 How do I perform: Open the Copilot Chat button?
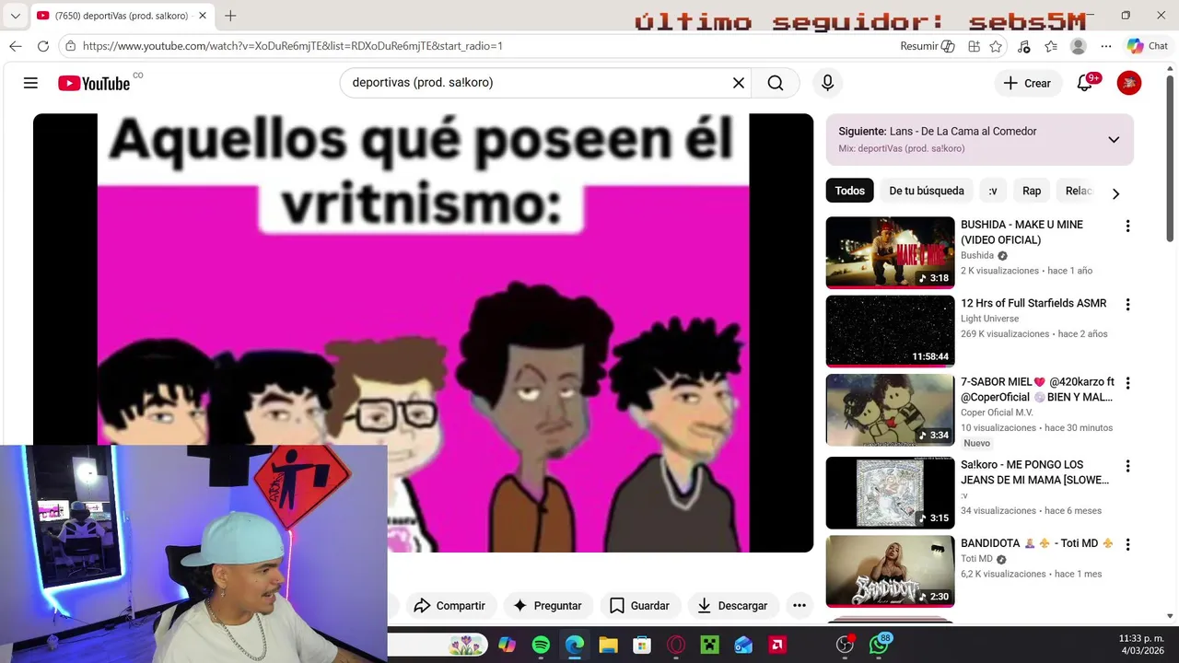tap(1147, 46)
